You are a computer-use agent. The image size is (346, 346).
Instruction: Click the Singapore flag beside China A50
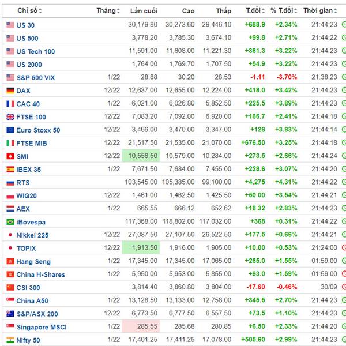tap(10, 299)
